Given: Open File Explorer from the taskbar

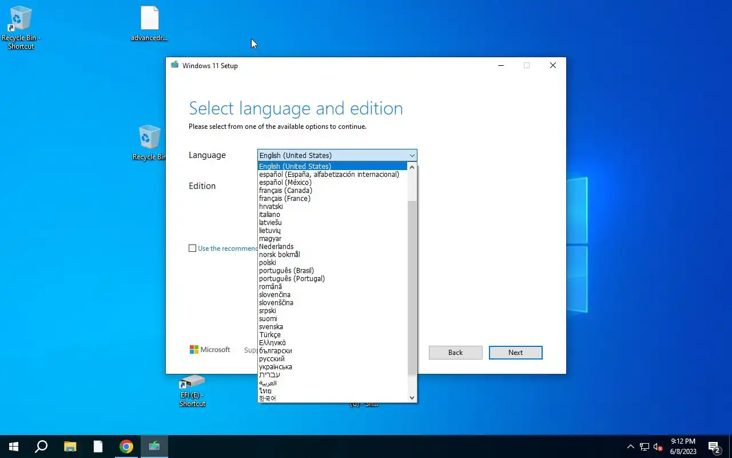Looking at the screenshot, I should pos(70,447).
